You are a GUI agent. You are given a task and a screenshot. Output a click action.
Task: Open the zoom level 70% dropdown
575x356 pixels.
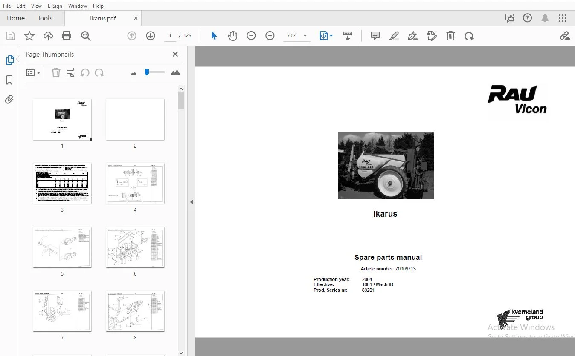point(297,36)
